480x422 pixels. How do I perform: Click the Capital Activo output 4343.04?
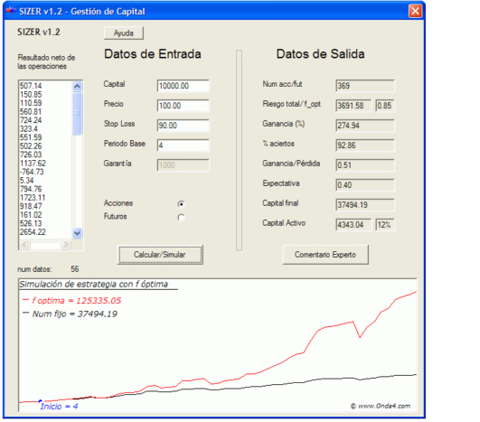(353, 225)
